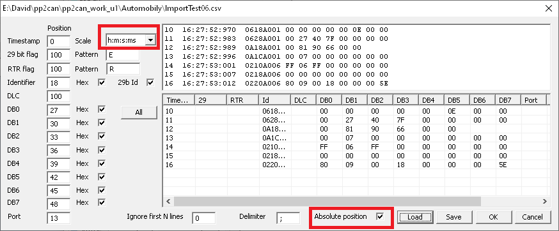
Task: Focus the 29 bit flag Pattern field containing E
Action: [x=123, y=55]
